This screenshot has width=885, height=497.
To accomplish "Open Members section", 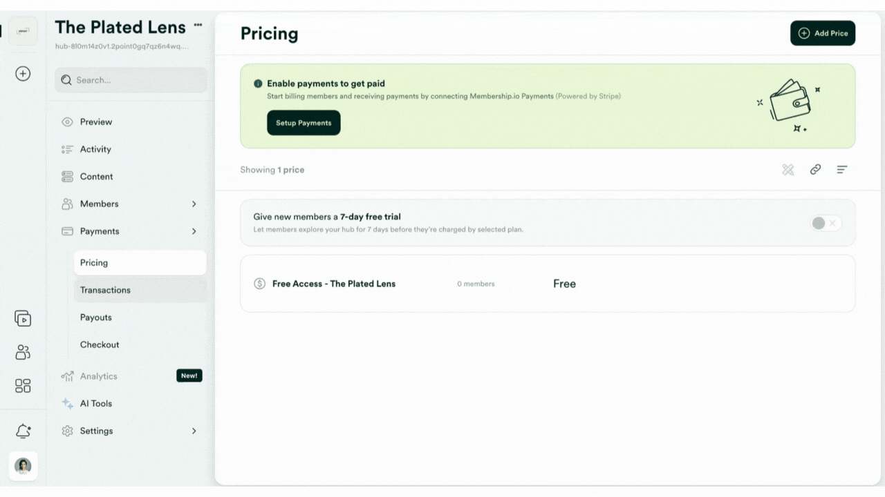I will pyautogui.click(x=99, y=204).
